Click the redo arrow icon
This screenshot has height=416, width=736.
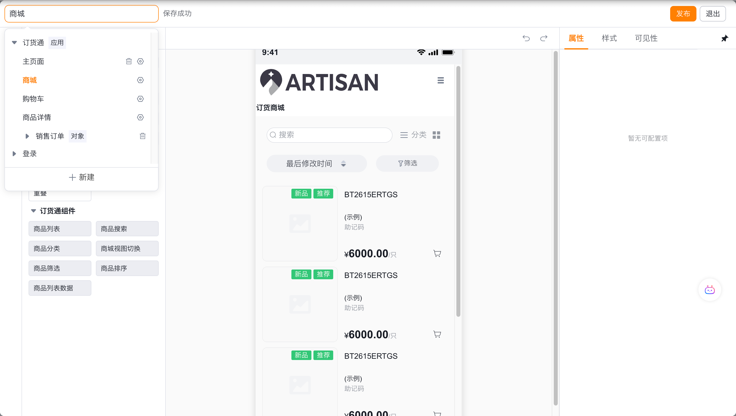pyautogui.click(x=543, y=38)
